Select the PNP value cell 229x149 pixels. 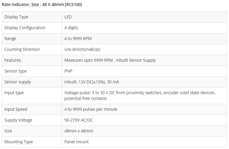tap(68, 71)
